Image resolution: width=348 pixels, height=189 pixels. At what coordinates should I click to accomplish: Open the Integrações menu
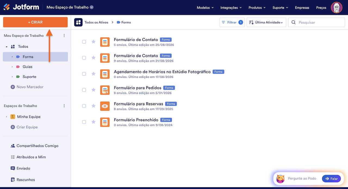click(231, 8)
